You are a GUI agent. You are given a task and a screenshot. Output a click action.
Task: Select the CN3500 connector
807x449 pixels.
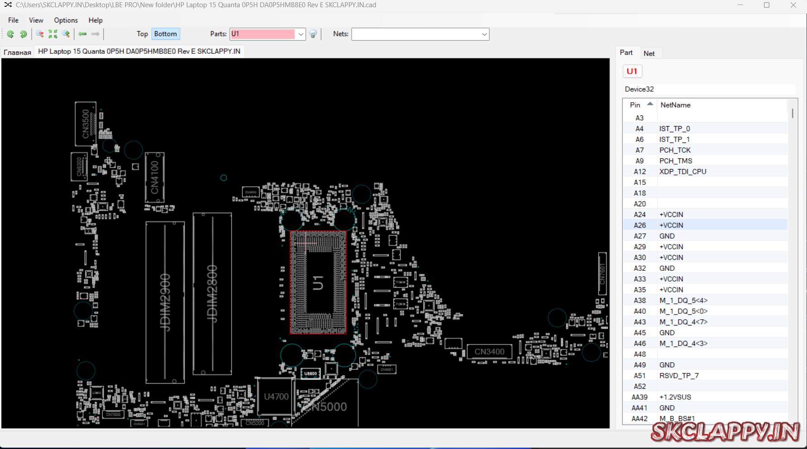point(86,123)
